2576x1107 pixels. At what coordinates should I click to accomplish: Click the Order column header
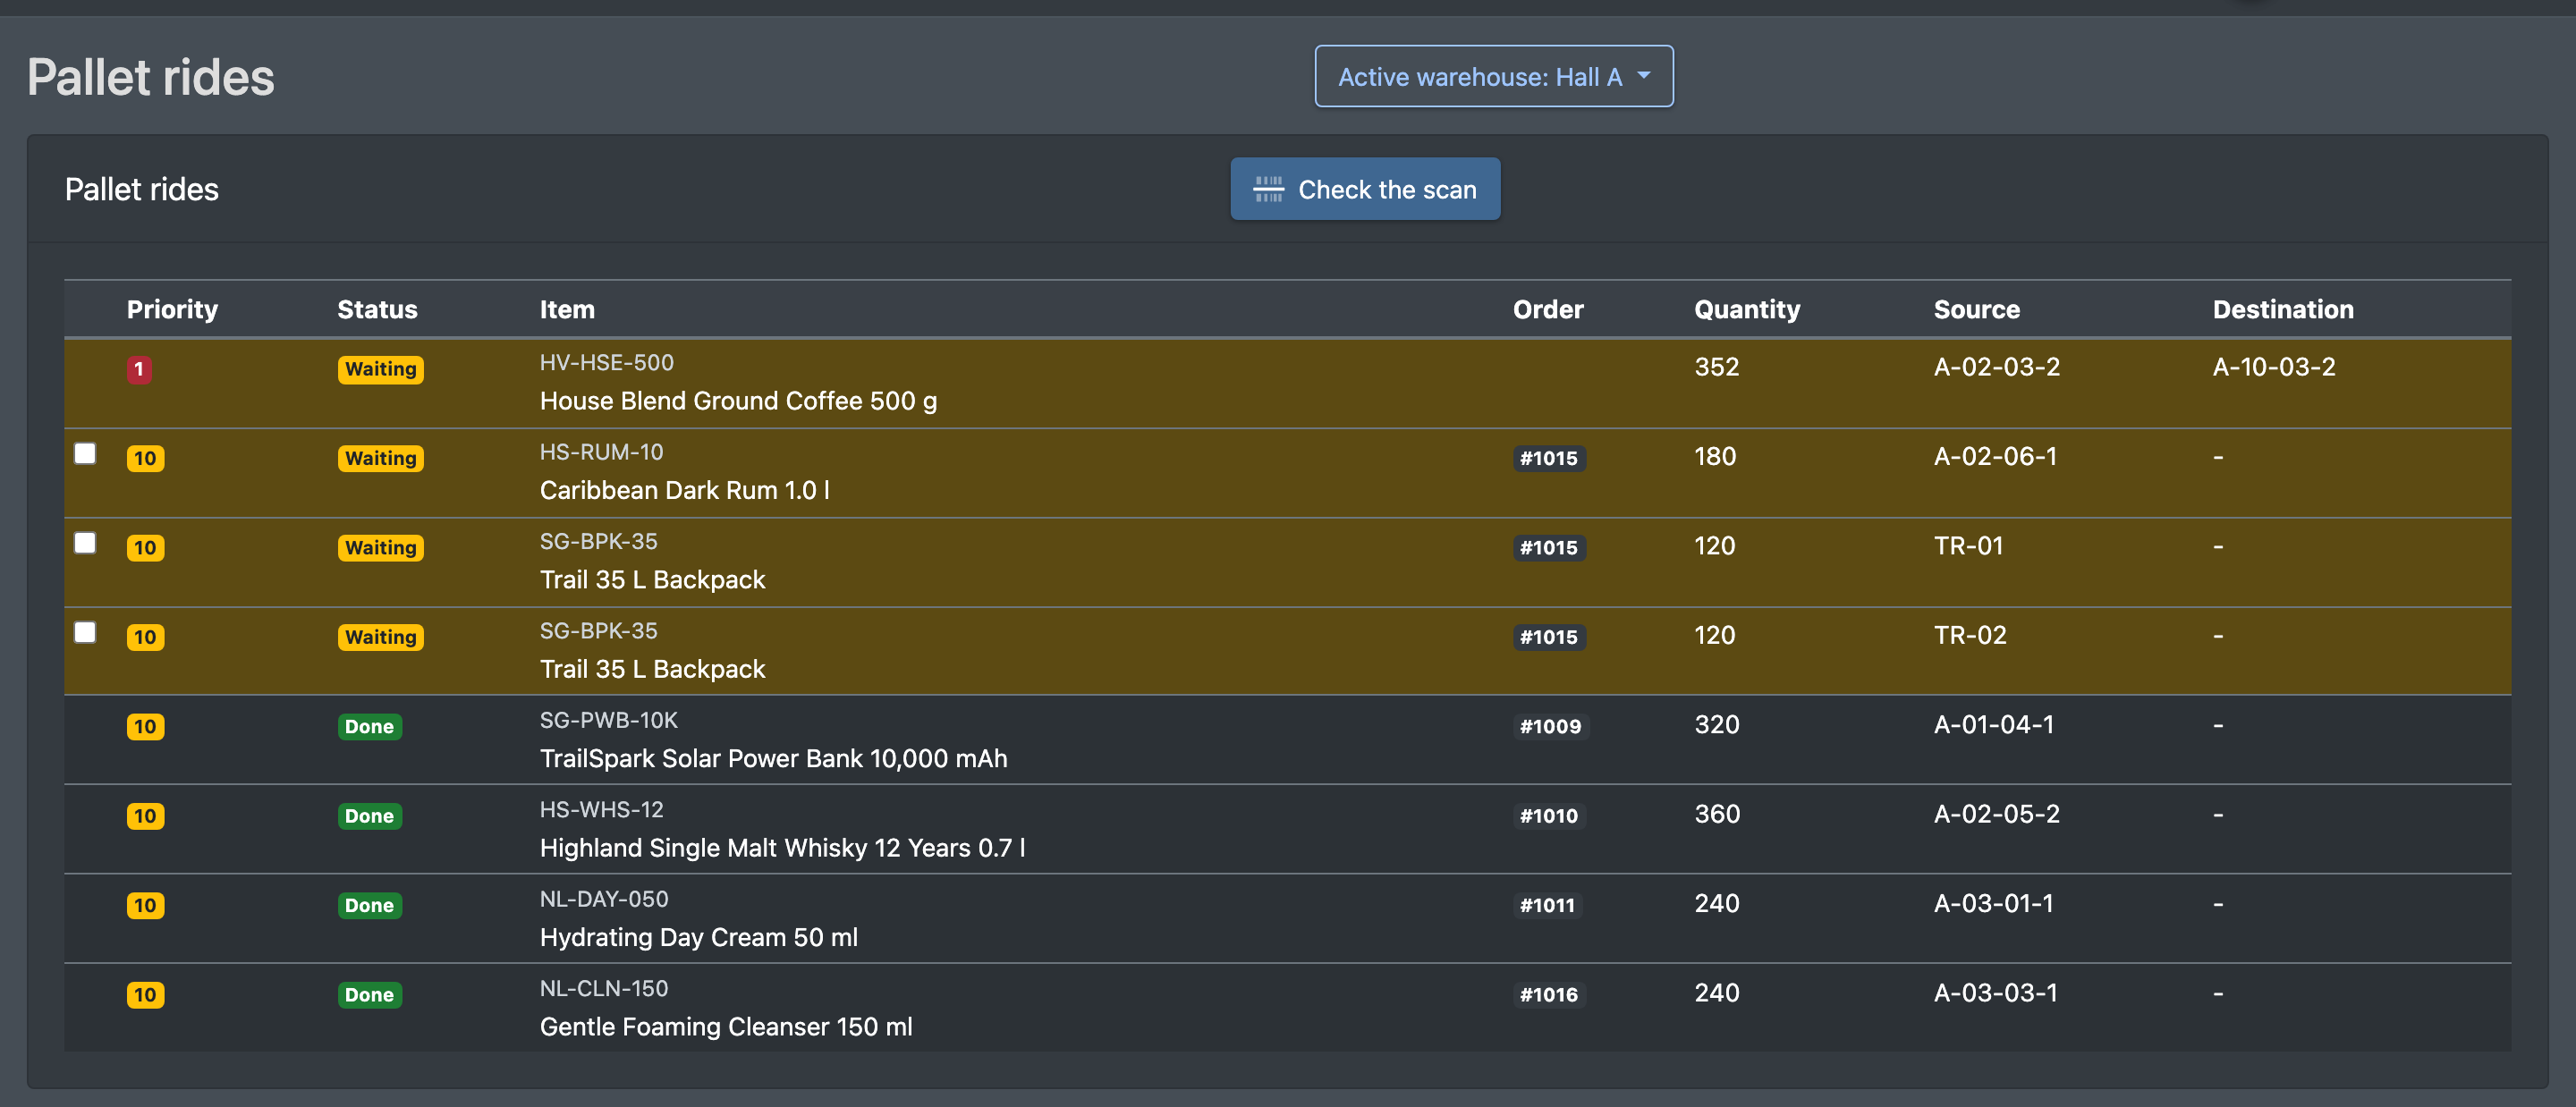[x=1548, y=309]
